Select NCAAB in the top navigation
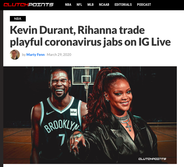 104,5
